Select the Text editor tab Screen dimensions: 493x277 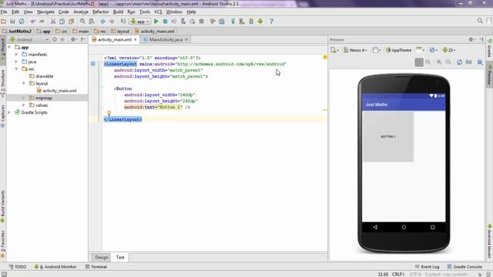pyautogui.click(x=120, y=257)
